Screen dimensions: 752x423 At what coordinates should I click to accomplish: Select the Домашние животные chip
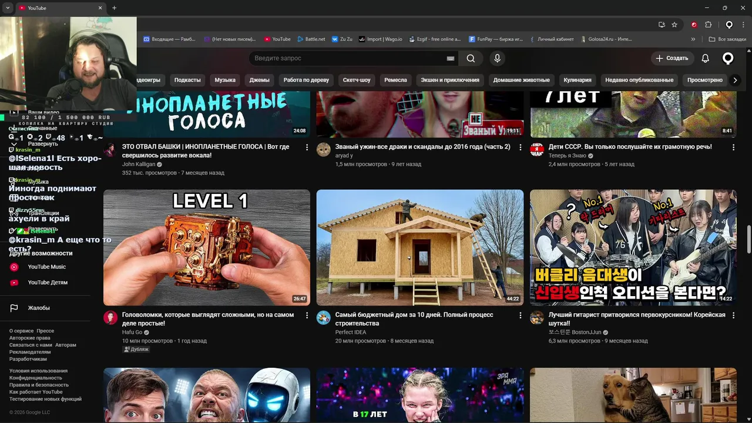click(521, 80)
